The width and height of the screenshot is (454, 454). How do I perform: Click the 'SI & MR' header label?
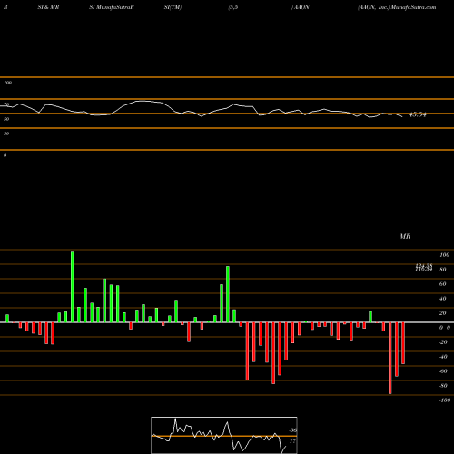[x=48, y=7]
